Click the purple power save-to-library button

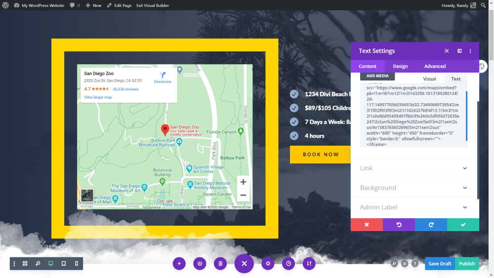pyautogui.click(x=200, y=264)
